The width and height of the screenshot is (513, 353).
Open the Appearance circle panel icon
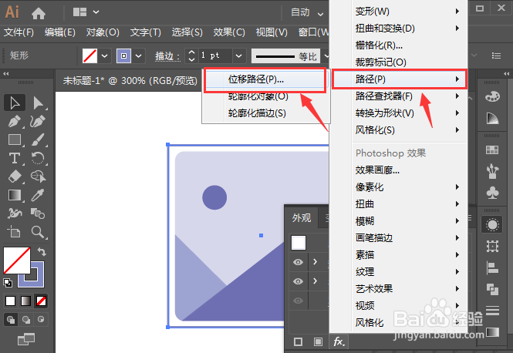coord(492,225)
